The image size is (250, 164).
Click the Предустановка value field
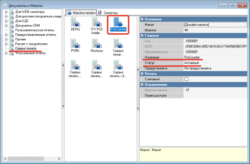[x=215, y=68]
